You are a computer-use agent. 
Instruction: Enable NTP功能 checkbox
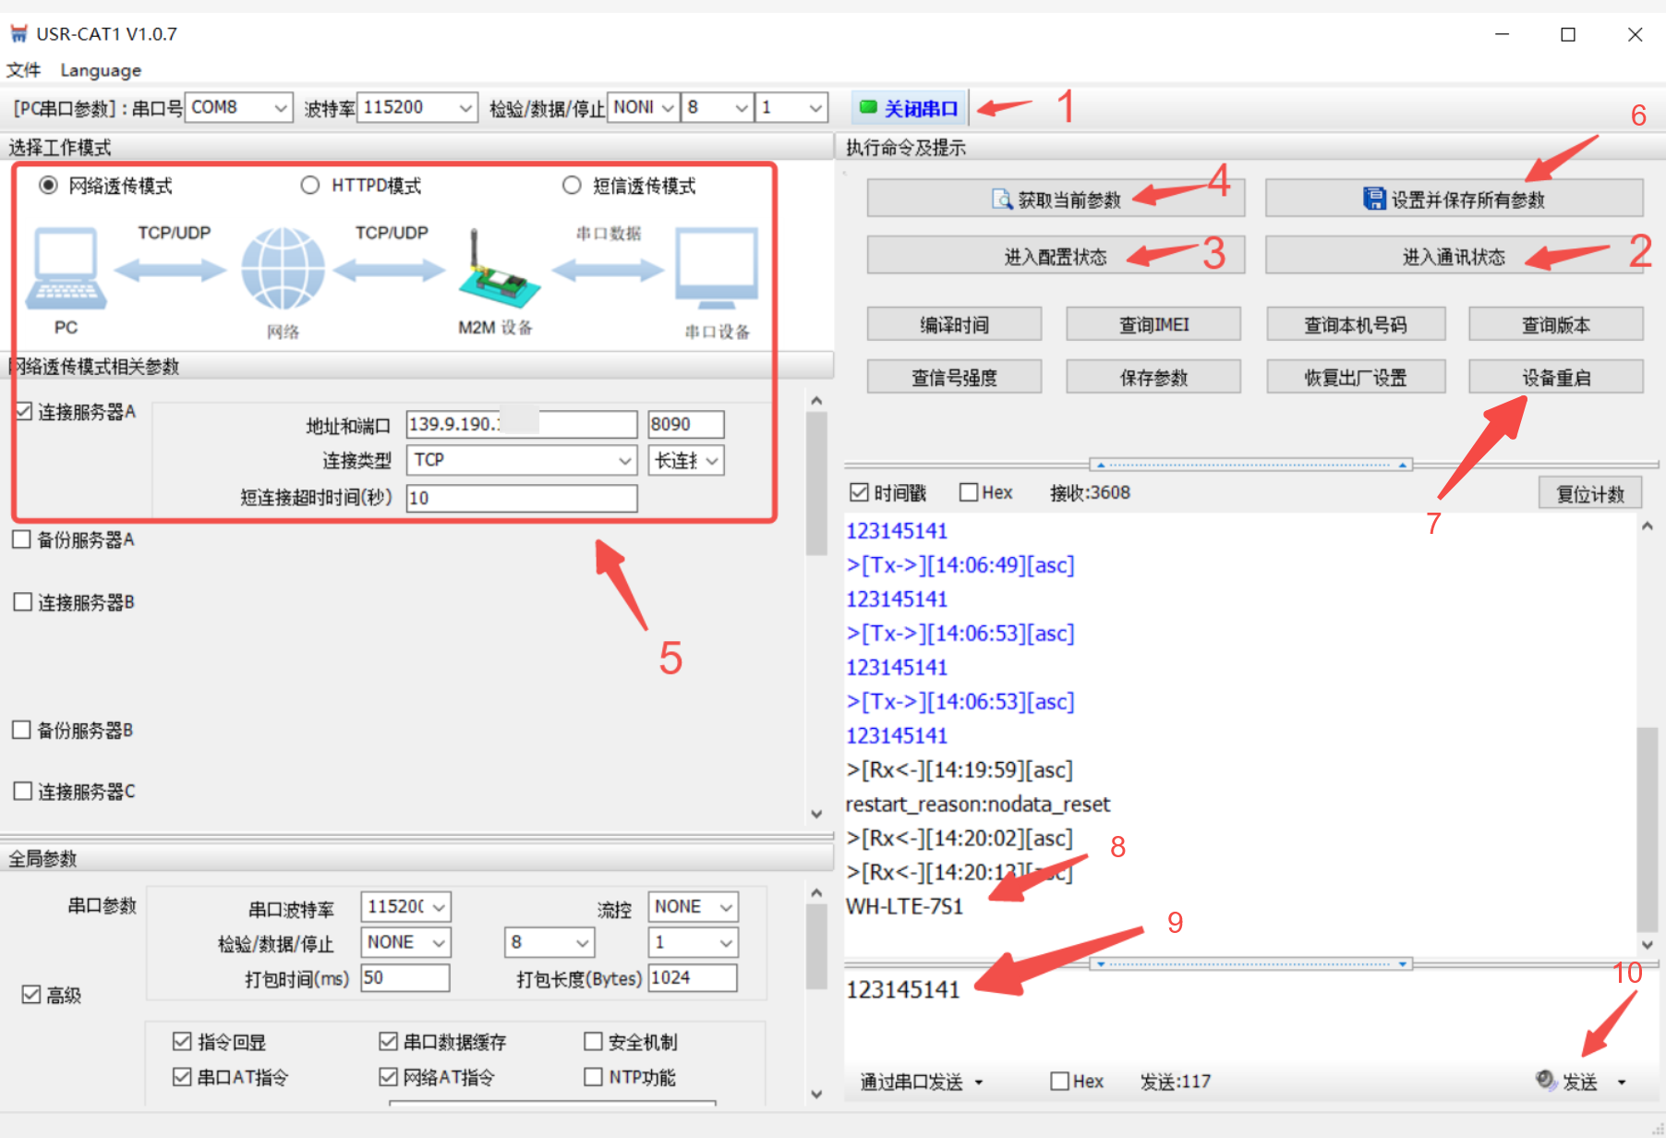[x=593, y=1077]
